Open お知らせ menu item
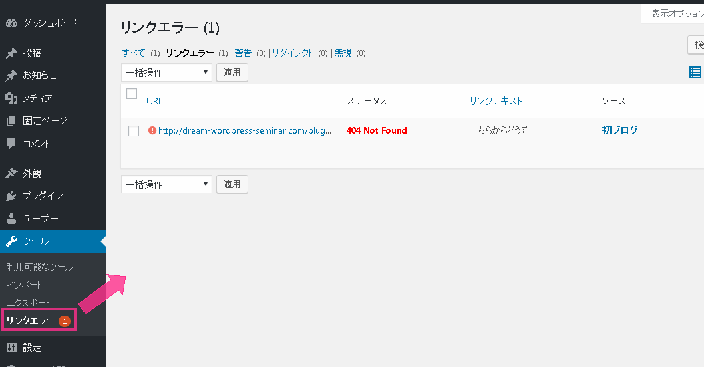 click(40, 75)
